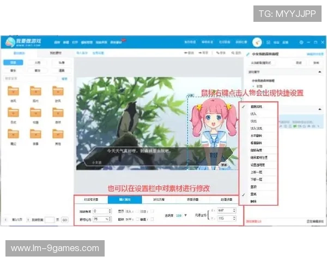
Task: Switch to the 我的素材 tab
Action: (x=56, y=53)
